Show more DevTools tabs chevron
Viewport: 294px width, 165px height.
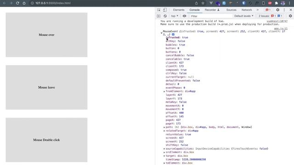(258, 10)
